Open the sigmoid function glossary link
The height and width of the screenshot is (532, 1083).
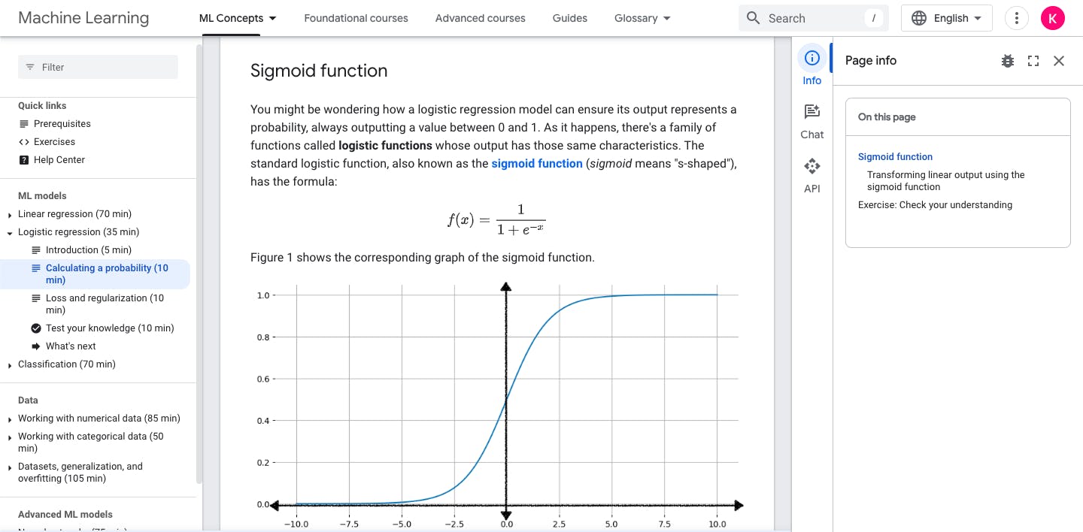(536, 163)
